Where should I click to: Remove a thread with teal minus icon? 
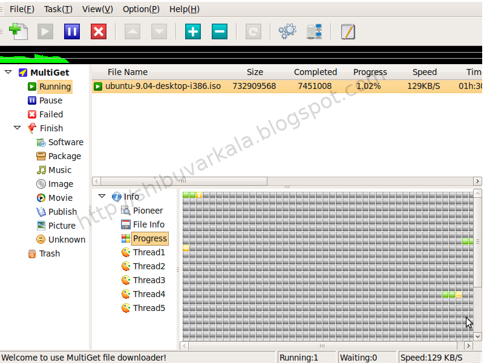pos(220,31)
